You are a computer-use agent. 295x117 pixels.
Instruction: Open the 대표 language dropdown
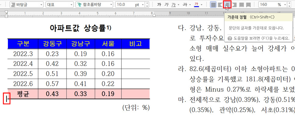(x=59, y=5)
